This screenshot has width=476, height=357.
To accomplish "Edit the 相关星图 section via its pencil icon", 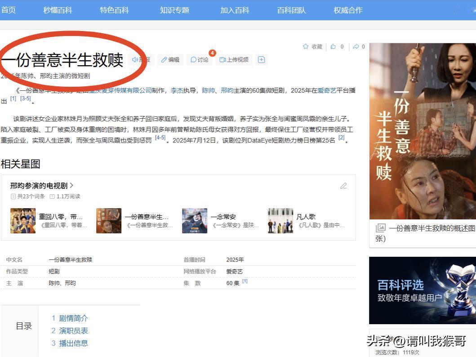I will coord(343,185).
